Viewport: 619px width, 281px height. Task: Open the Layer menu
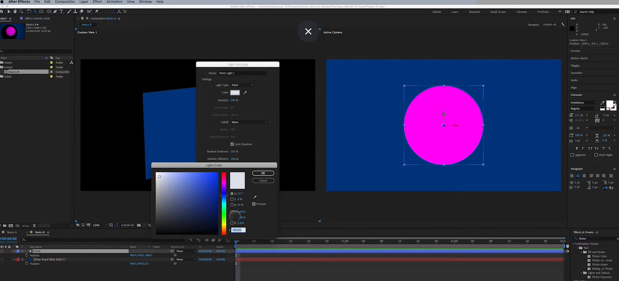coord(84,2)
